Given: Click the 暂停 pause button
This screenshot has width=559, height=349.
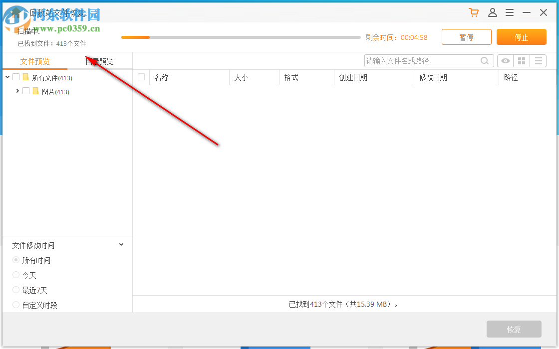Looking at the screenshot, I should click(x=466, y=36).
